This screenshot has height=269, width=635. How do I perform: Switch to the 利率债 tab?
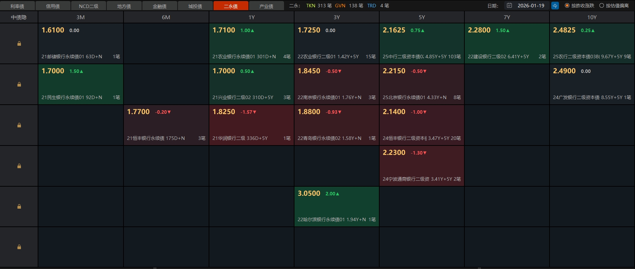pos(17,6)
